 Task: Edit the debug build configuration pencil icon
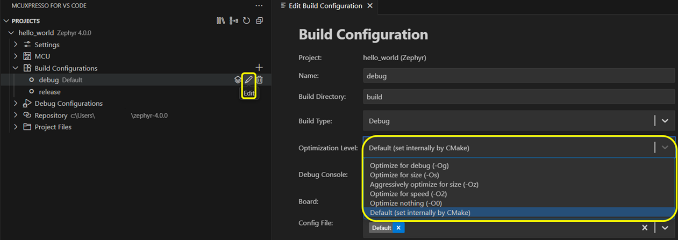(248, 79)
